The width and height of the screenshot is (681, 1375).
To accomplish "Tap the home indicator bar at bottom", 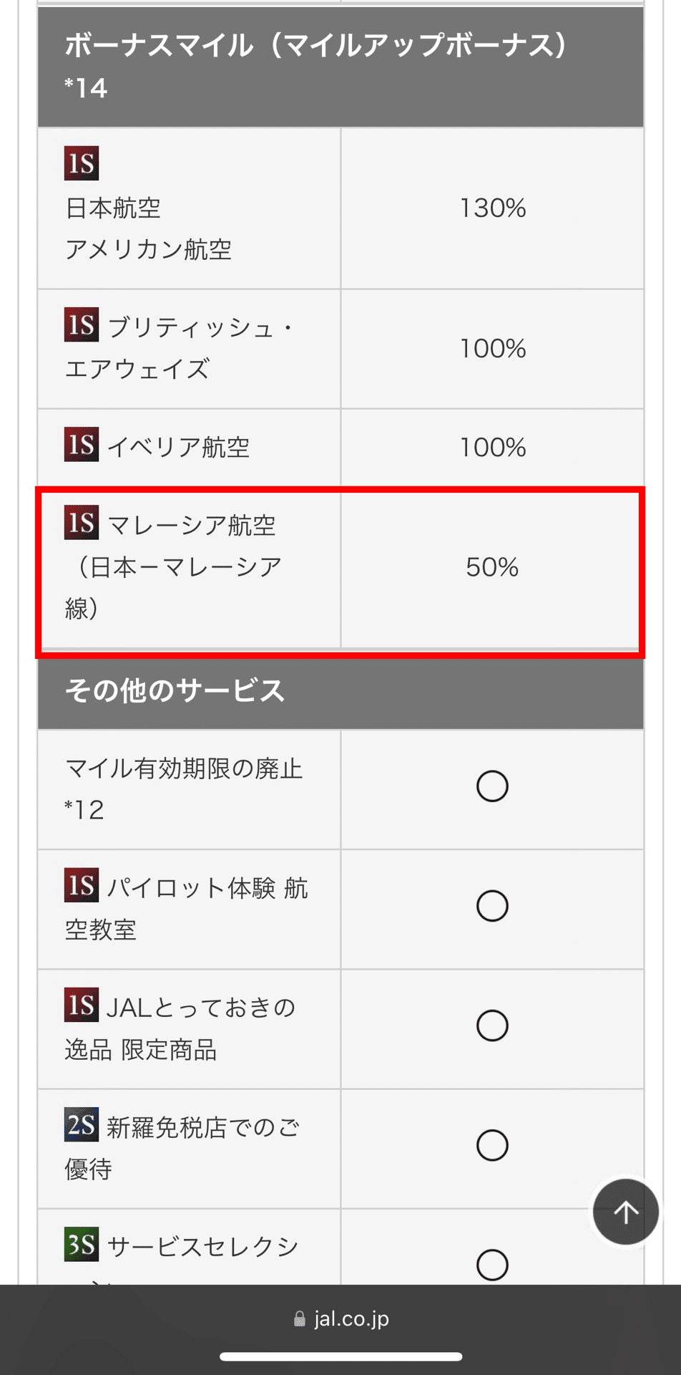I will (x=340, y=1356).
